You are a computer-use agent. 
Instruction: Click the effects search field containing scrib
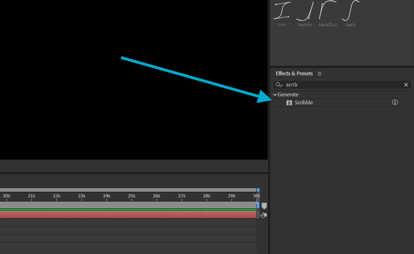pyautogui.click(x=342, y=85)
